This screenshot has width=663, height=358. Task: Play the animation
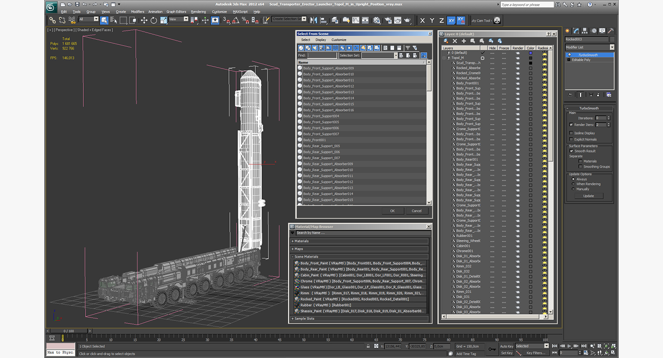[x=569, y=346]
